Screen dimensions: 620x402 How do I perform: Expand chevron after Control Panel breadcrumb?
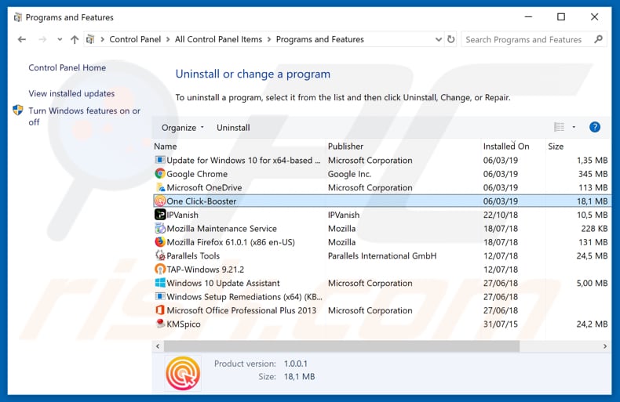(168, 39)
